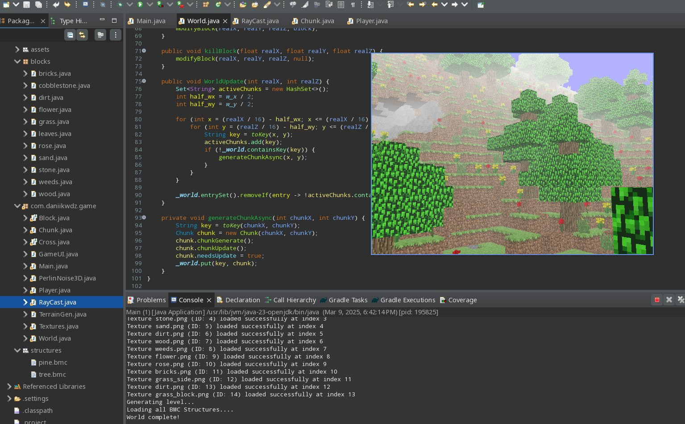
Task: Open the dropdown arrow beside New
Action: pos(16,4)
